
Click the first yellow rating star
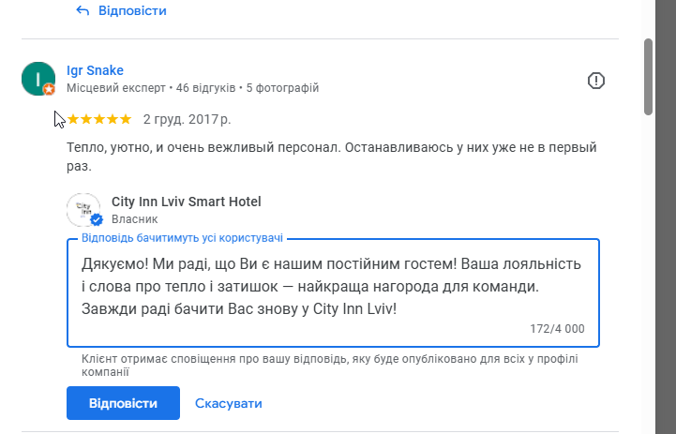point(74,119)
